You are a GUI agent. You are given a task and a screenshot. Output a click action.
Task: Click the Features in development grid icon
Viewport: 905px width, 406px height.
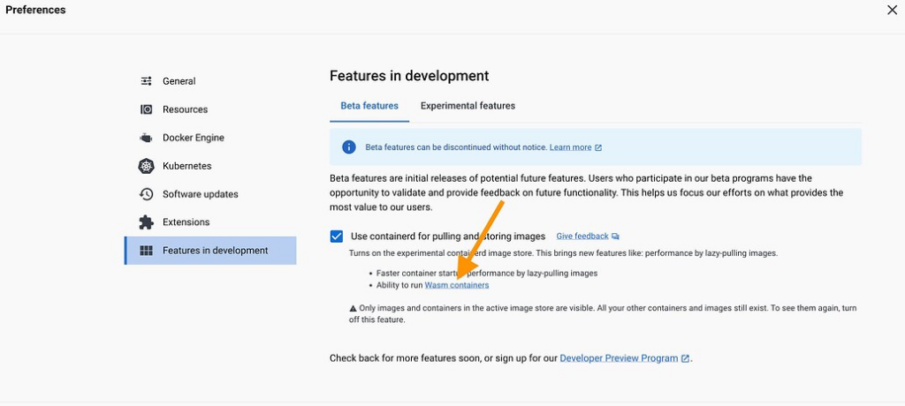coord(147,251)
